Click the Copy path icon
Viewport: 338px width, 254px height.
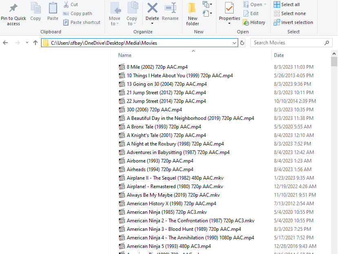click(66, 13)
